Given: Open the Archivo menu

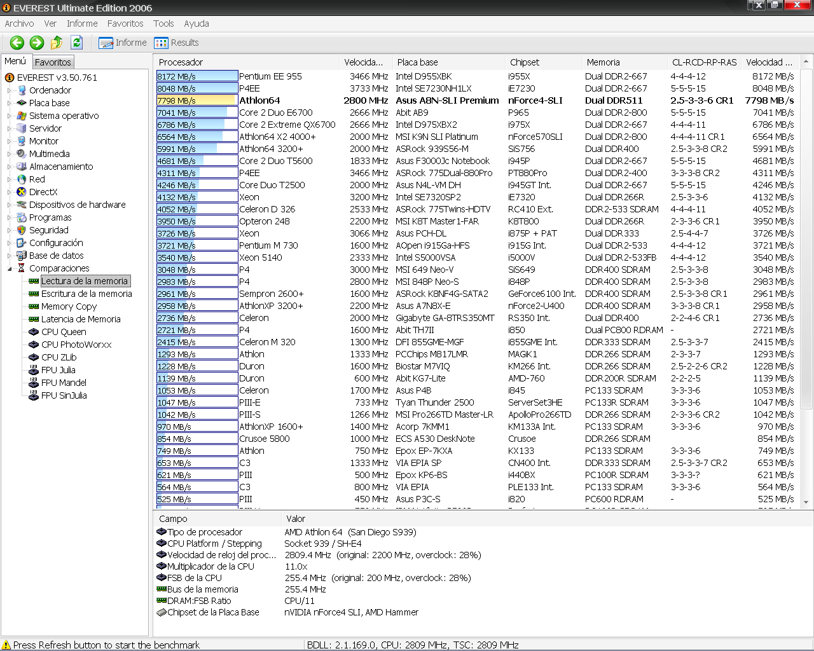Looking at the screenshot, I should click(19, 24).
